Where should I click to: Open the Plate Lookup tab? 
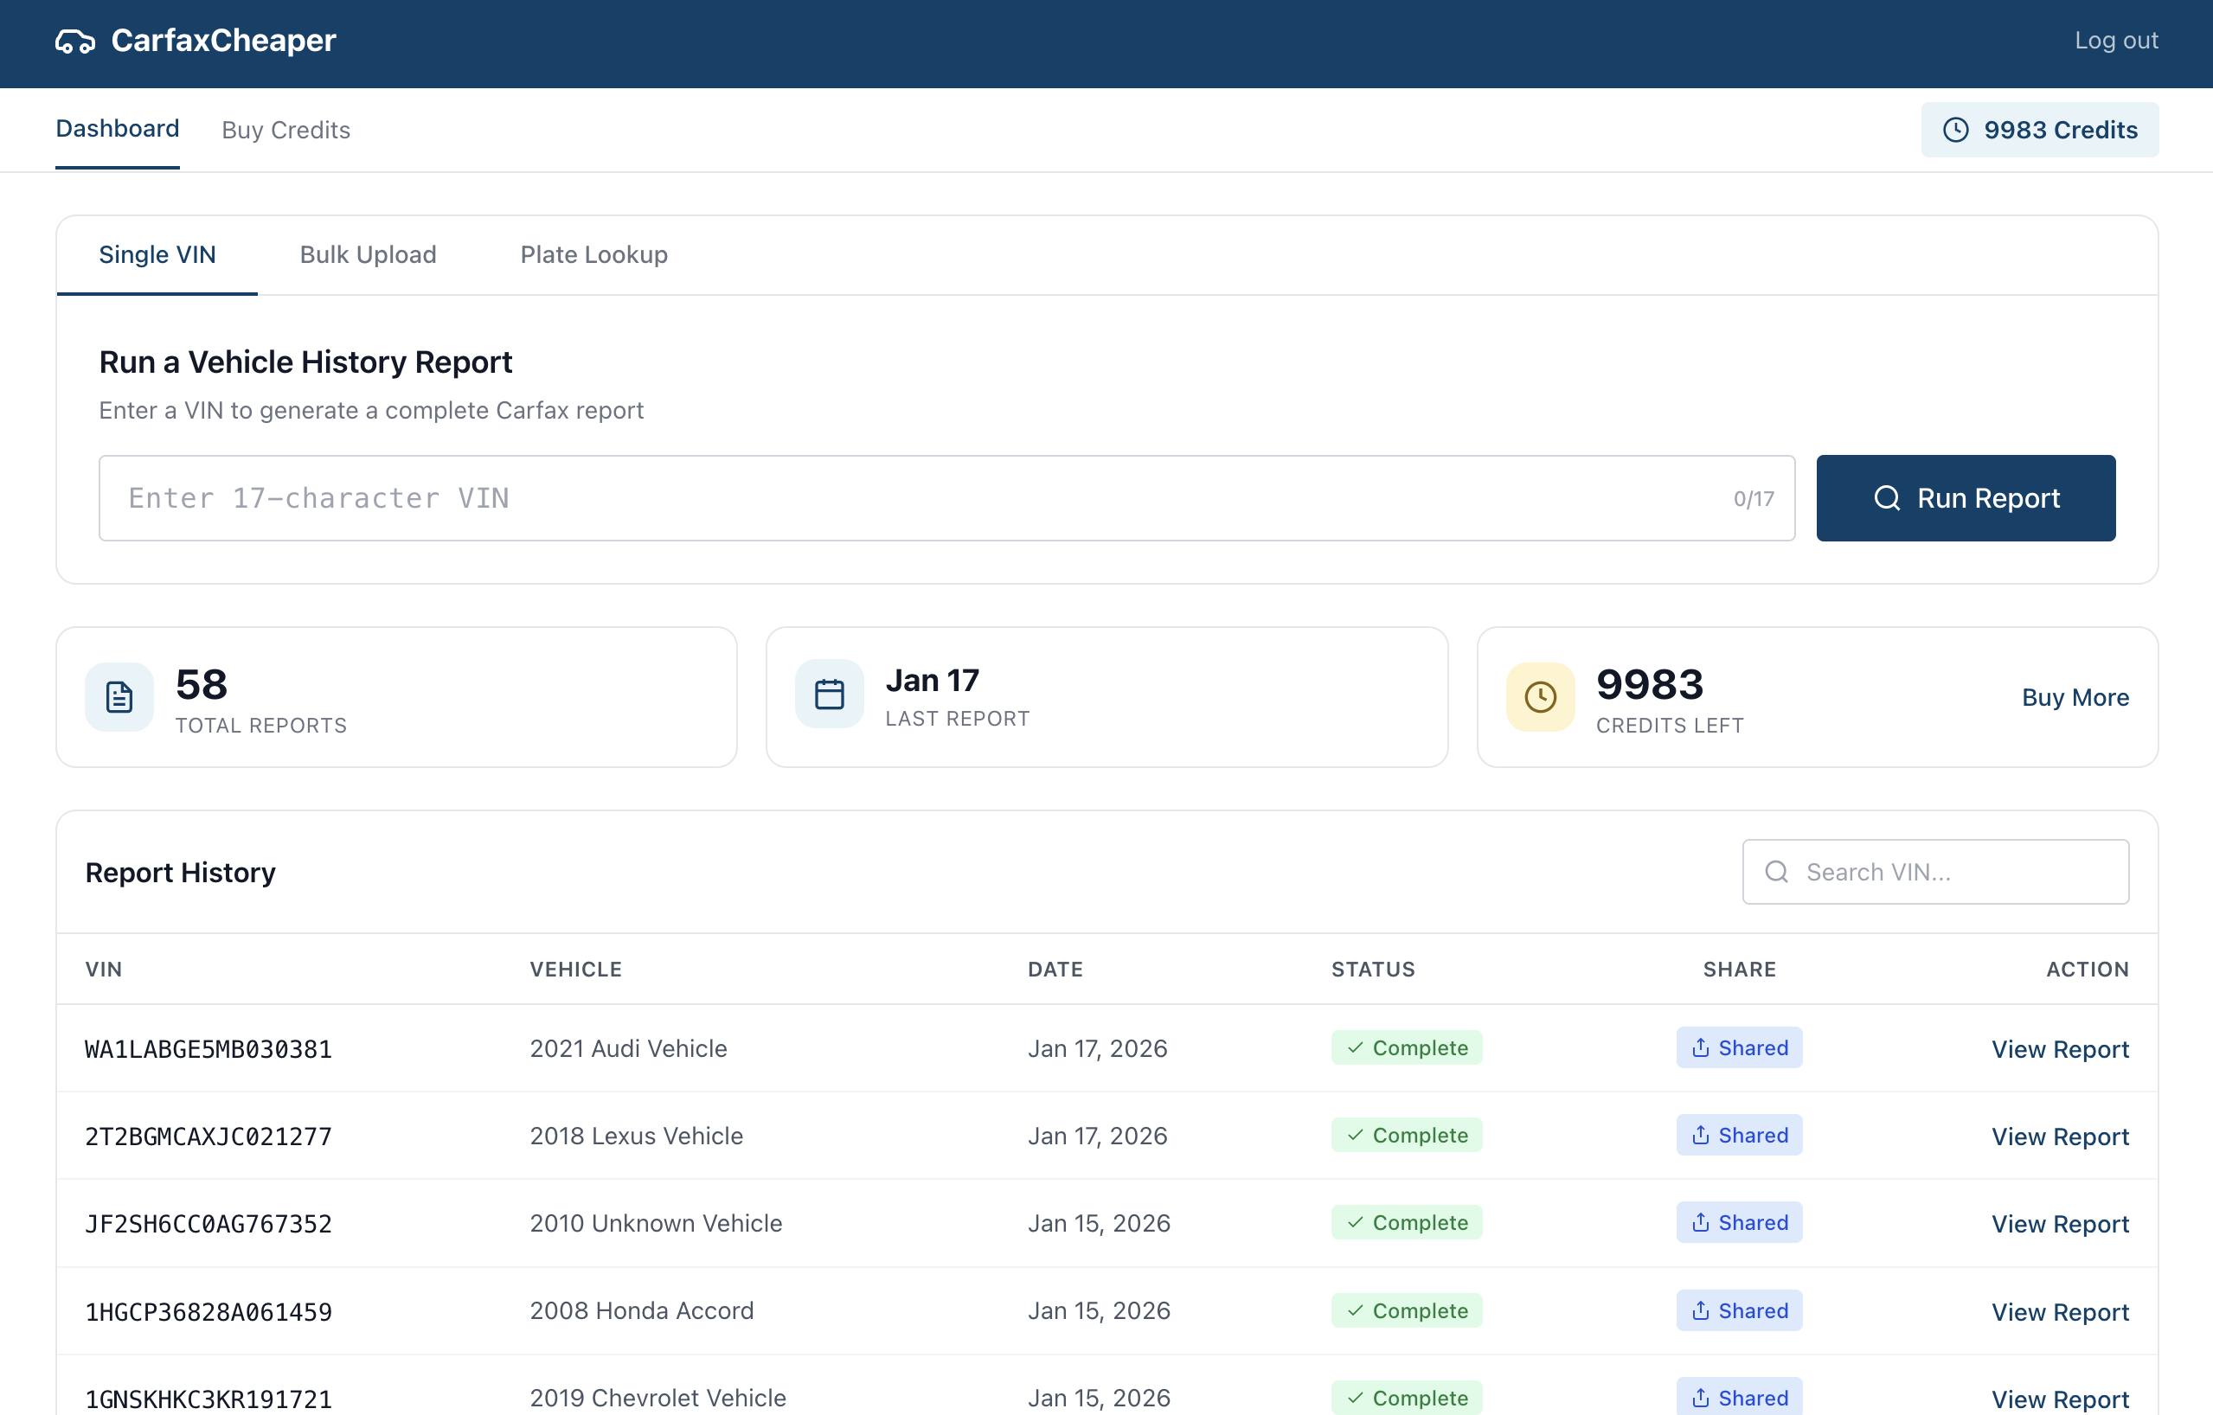[x=593, y=254]
